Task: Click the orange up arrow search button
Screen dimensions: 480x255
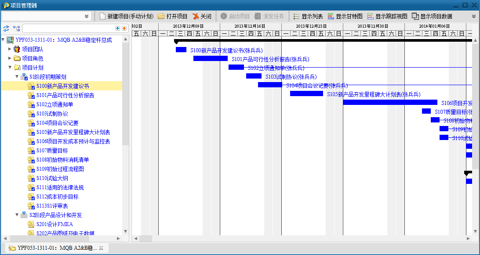Action: click(x=124, y=29)
